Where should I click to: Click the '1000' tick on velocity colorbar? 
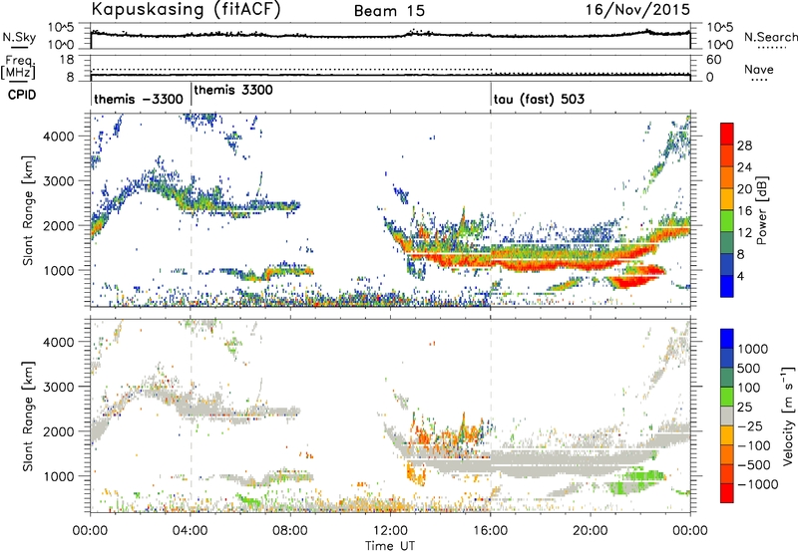pos(753,349)
